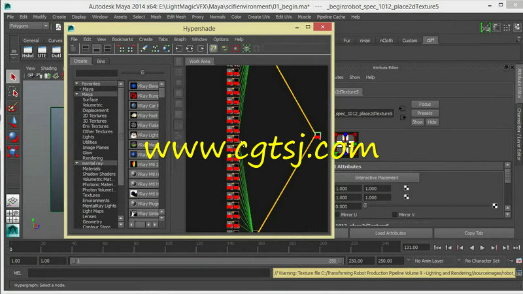This screenshot has height=294, width=523.
Task: Open the vertical Channel Box / Layer Editor tab
Action: tap(519, 133)
